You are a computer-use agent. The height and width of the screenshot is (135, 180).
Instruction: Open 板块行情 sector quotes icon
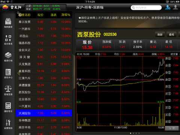pyautogui.click(x=8, y=57)
